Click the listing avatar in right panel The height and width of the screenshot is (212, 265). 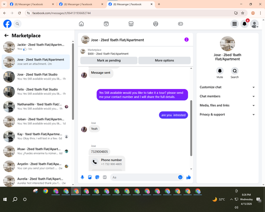227,43
